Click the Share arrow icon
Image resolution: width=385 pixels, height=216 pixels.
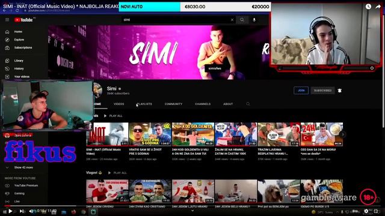378,7
